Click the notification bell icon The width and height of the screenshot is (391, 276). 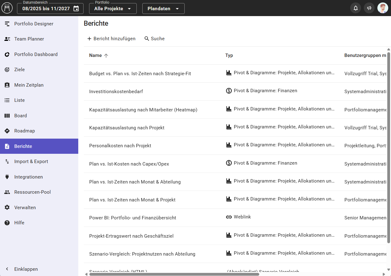(355, 8)
